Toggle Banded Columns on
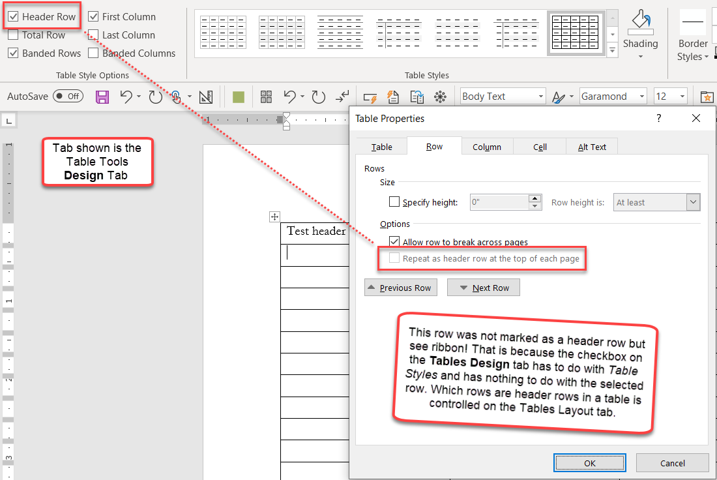The width and height of the screenshot is (717, 480). point(93,53)
